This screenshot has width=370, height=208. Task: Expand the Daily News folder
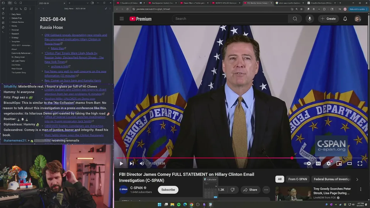pos(16,14)
